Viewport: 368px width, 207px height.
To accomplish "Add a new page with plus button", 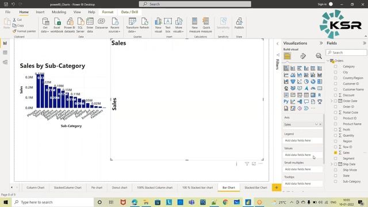I will click(x=277, y=187).
